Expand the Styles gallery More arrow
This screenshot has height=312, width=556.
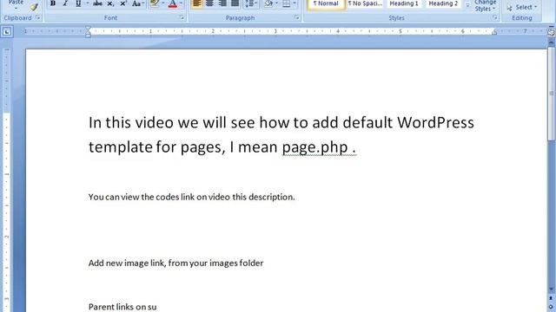(467, 5)
